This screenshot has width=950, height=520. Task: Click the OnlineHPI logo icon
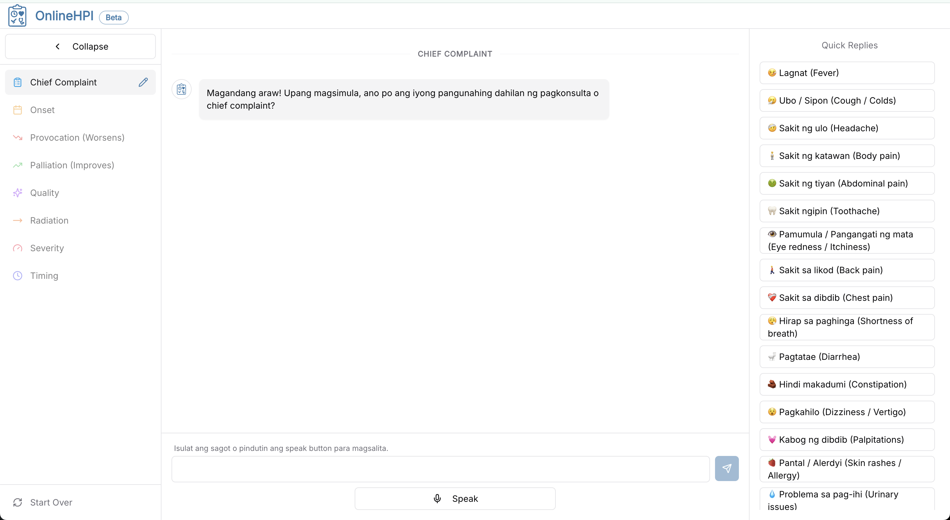(17, 15)
